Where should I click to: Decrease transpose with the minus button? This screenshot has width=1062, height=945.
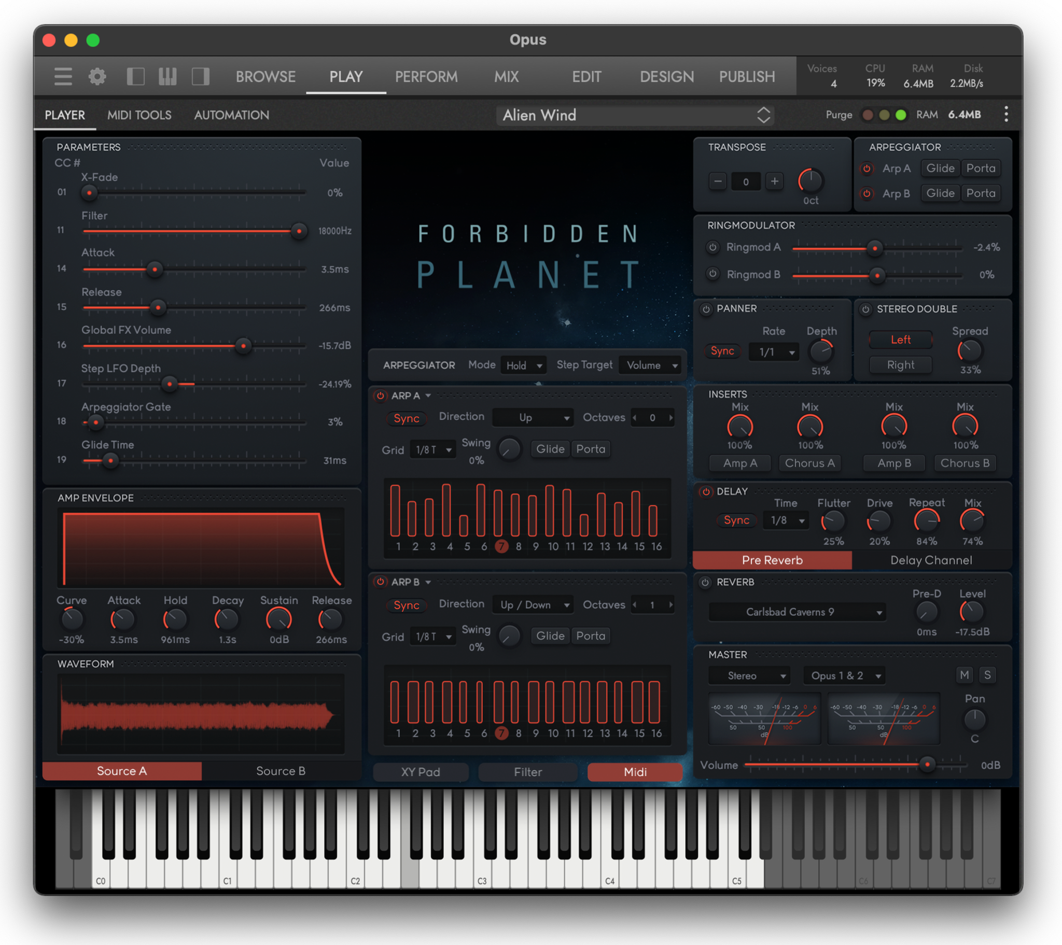pos(718,181)
